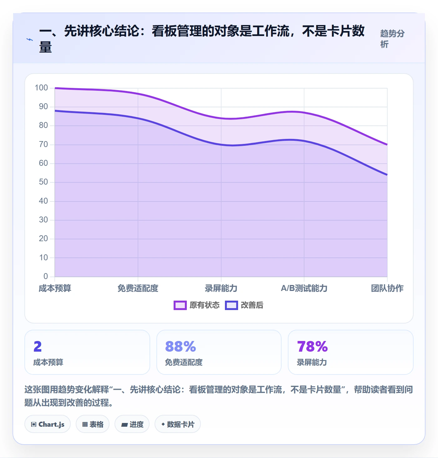Click the 团队协作 x-axis label
The width and height of the screenshot is (438, 458).
point(387,288)
